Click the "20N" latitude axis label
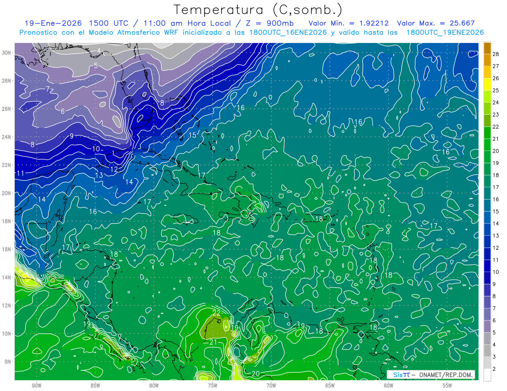This screenshot has width=507, height=391. [x=7, y=193]
